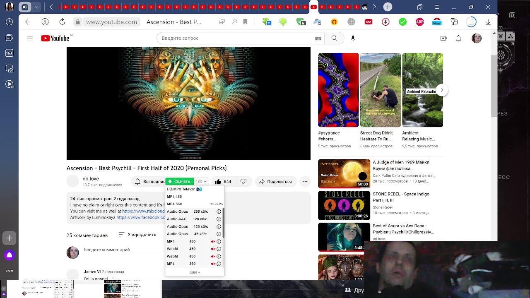
Task: Open YouTube notifications bell
Action: pos(458,38)
